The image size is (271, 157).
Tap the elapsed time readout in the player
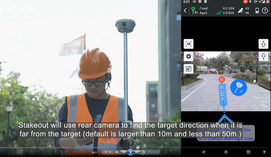94,153
